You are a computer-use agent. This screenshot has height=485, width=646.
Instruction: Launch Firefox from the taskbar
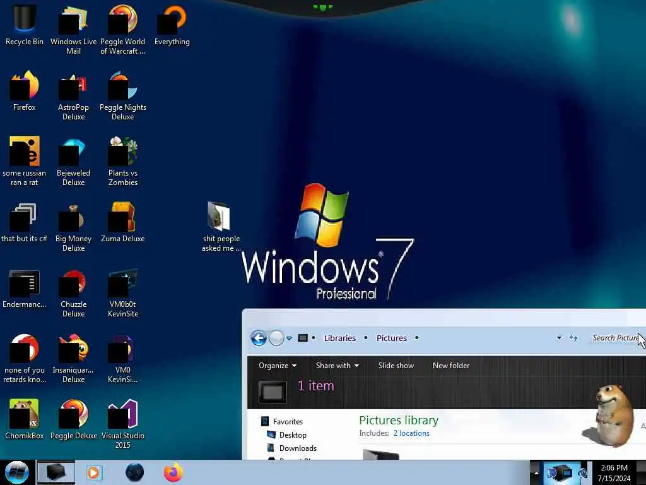[173, 472]
